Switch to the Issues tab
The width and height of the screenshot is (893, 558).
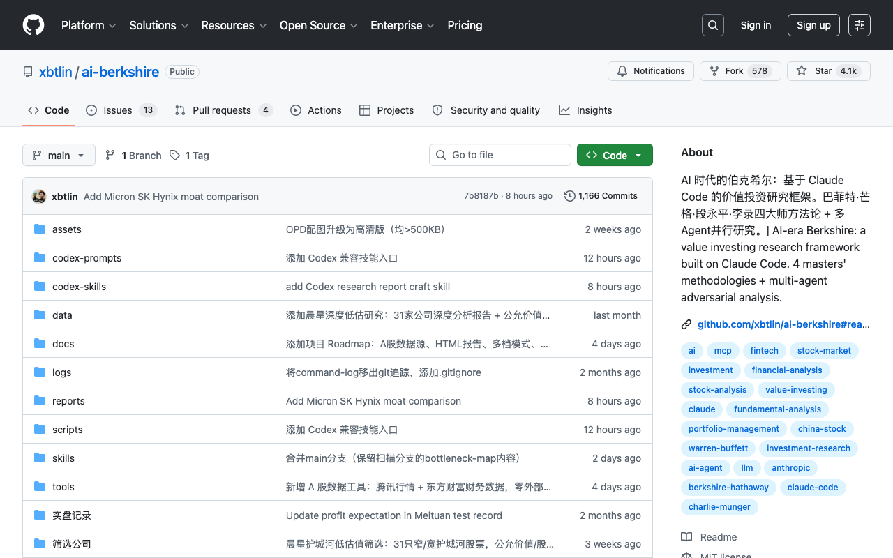pos(121,110)
